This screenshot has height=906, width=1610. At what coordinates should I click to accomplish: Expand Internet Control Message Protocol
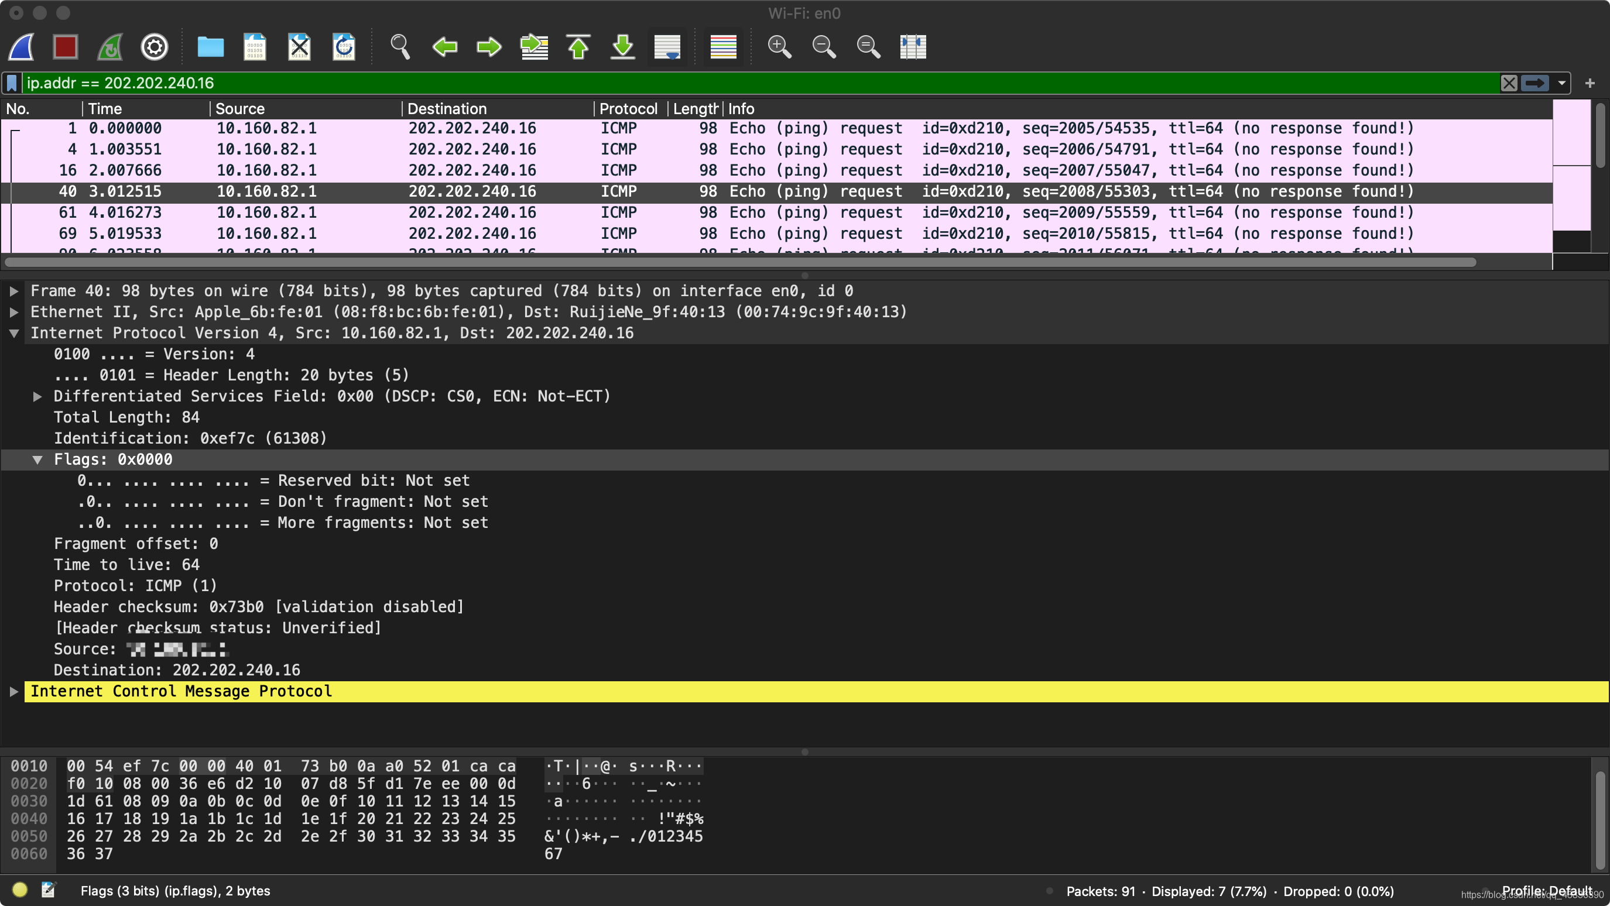(13, 692)
